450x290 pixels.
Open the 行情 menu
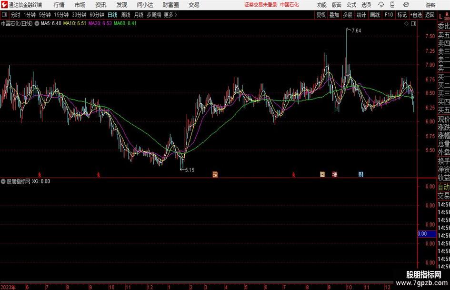tap(59, 5)
